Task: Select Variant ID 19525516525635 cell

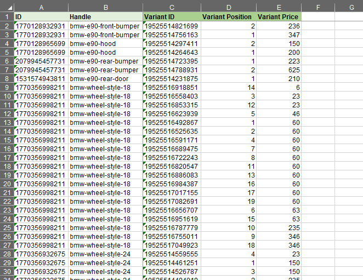Action: click(172, 131)
